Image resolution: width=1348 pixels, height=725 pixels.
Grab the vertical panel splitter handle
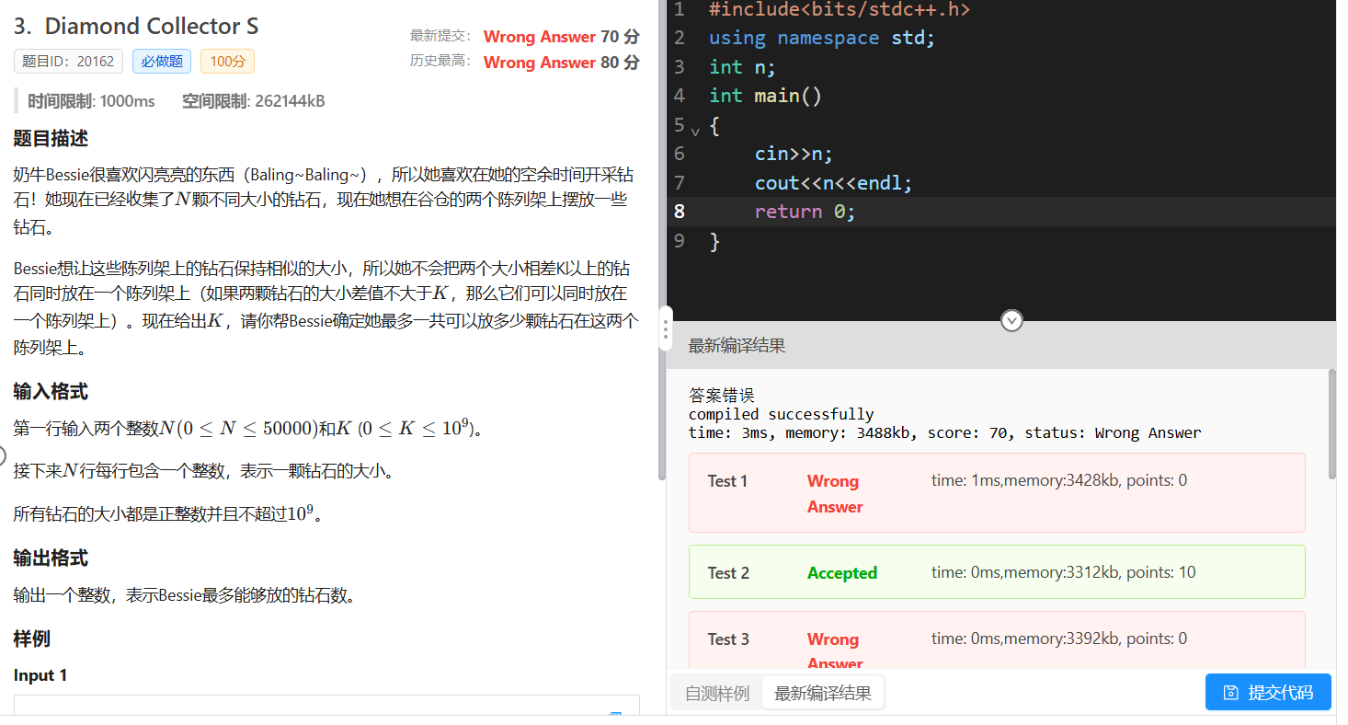coord(666,329)
